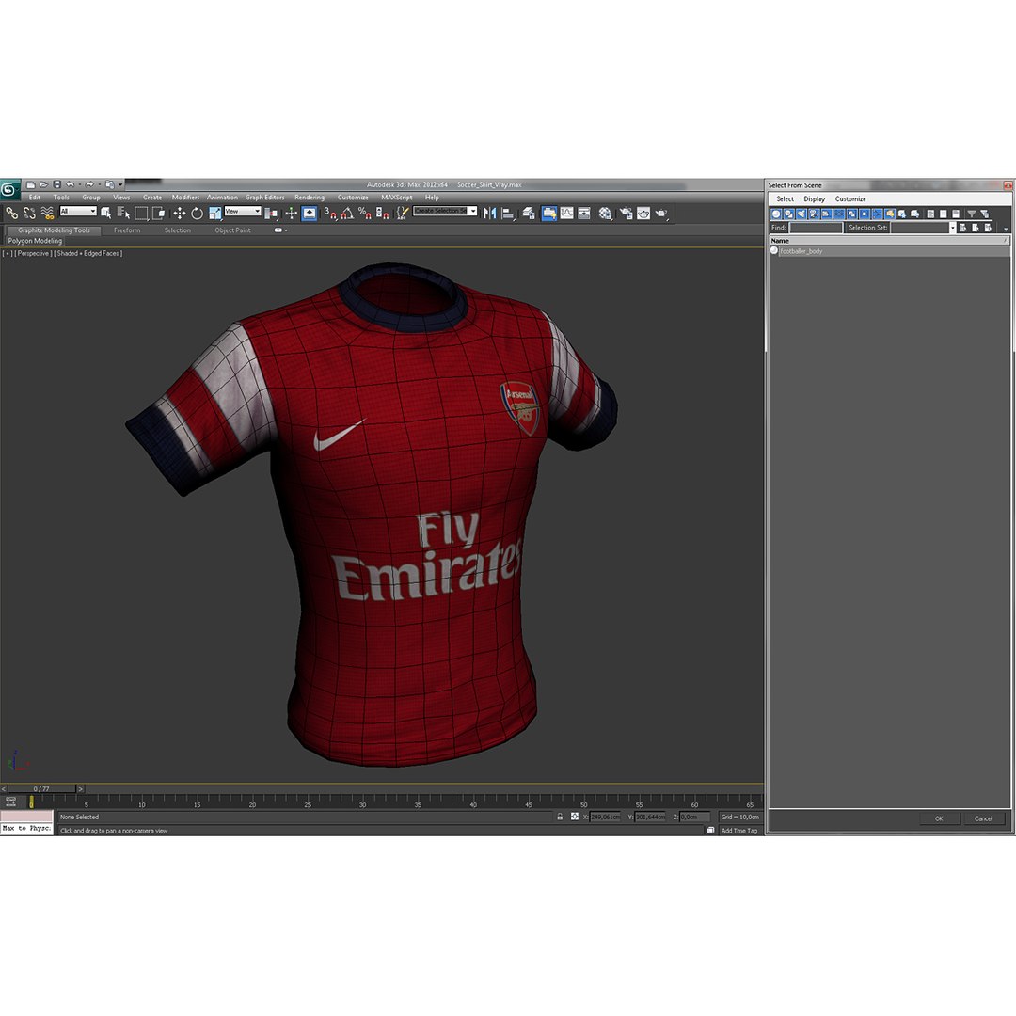Image resolution: width=1016 pixels, height=1016 pixels.
Task: Toggle the Spinner Snap button
Action: point(382,213)
